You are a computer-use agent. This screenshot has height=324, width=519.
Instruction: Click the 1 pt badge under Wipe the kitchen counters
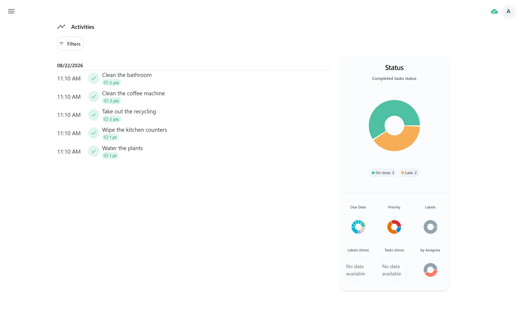click(x=110, y=137)
